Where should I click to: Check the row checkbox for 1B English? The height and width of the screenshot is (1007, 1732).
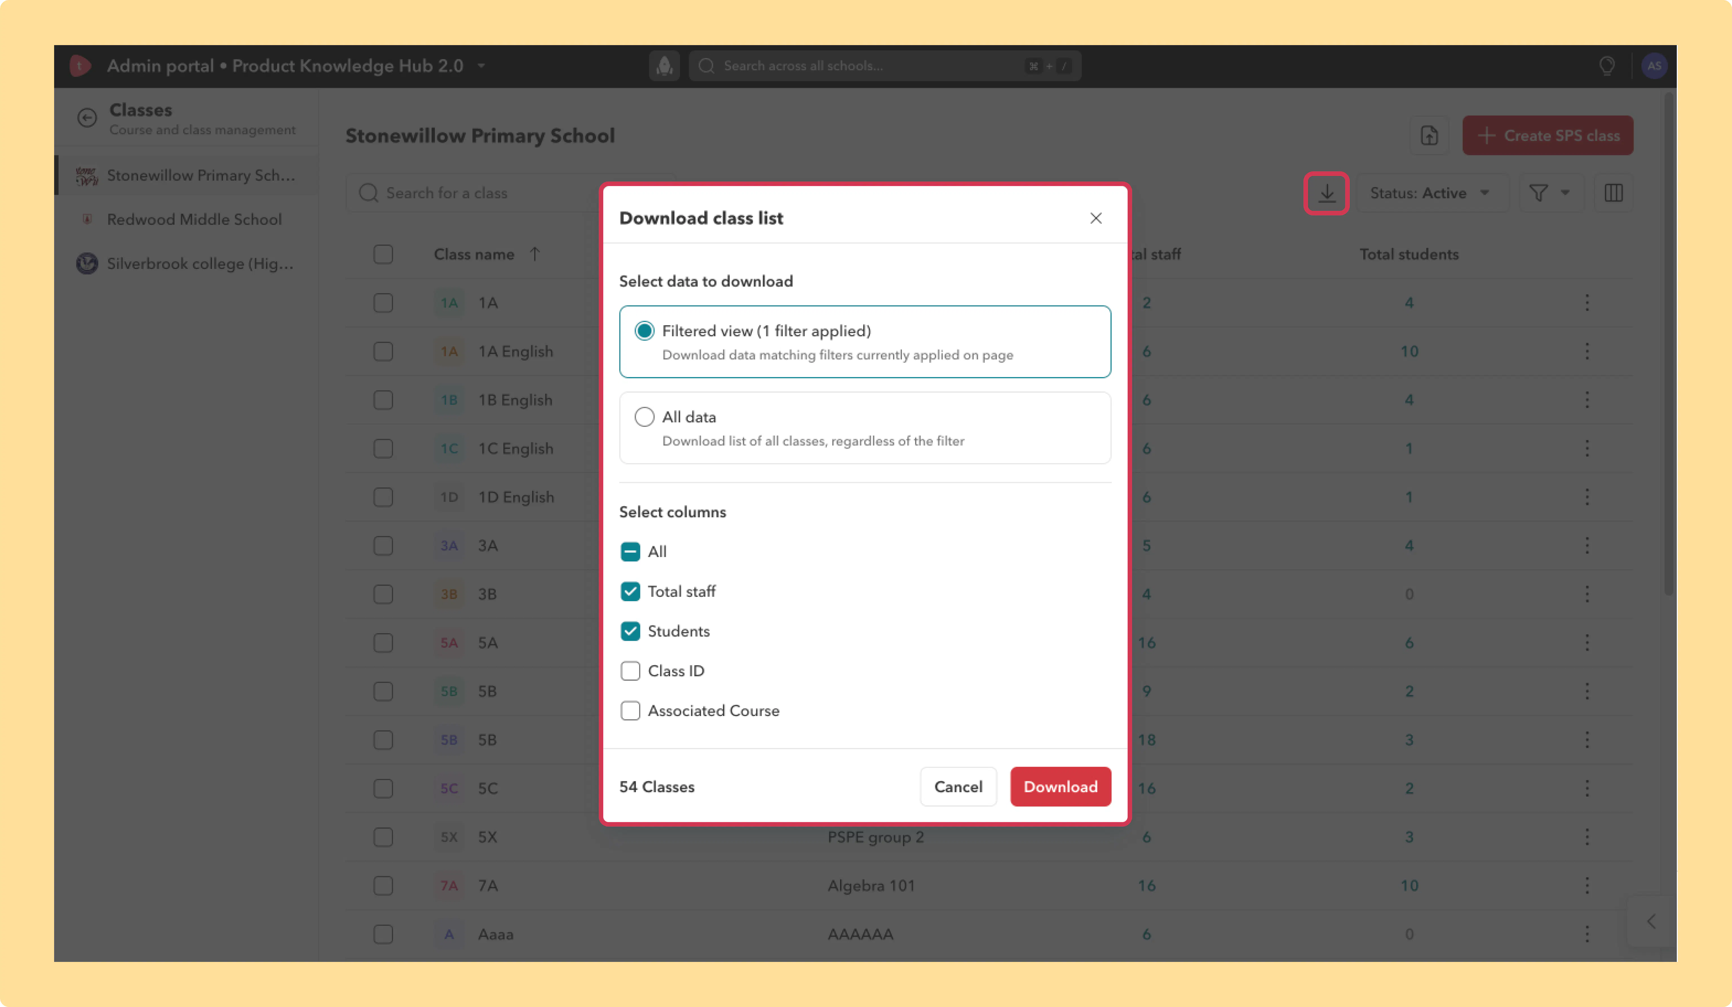click(383, 401)
